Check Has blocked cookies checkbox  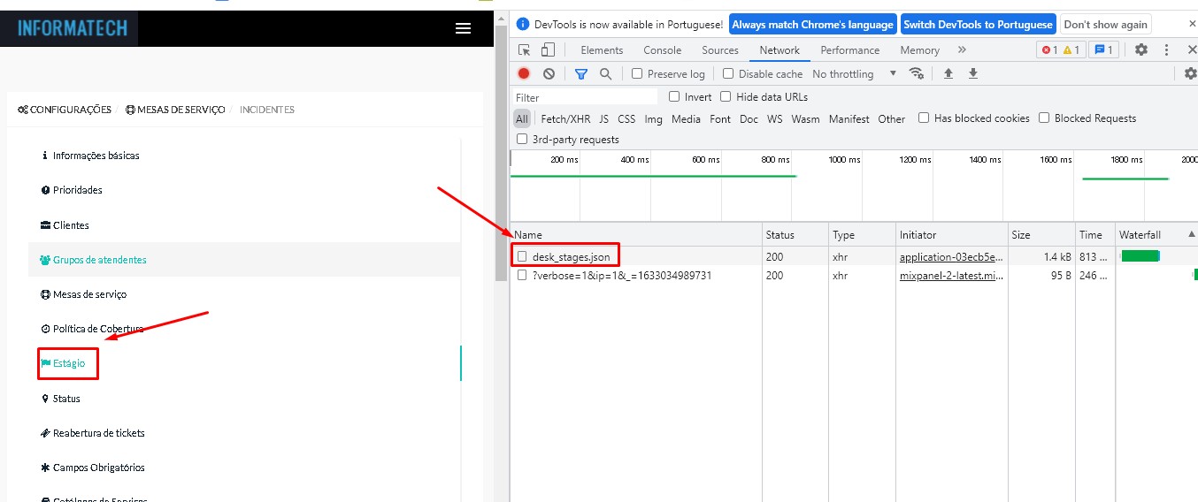point(924,118)
